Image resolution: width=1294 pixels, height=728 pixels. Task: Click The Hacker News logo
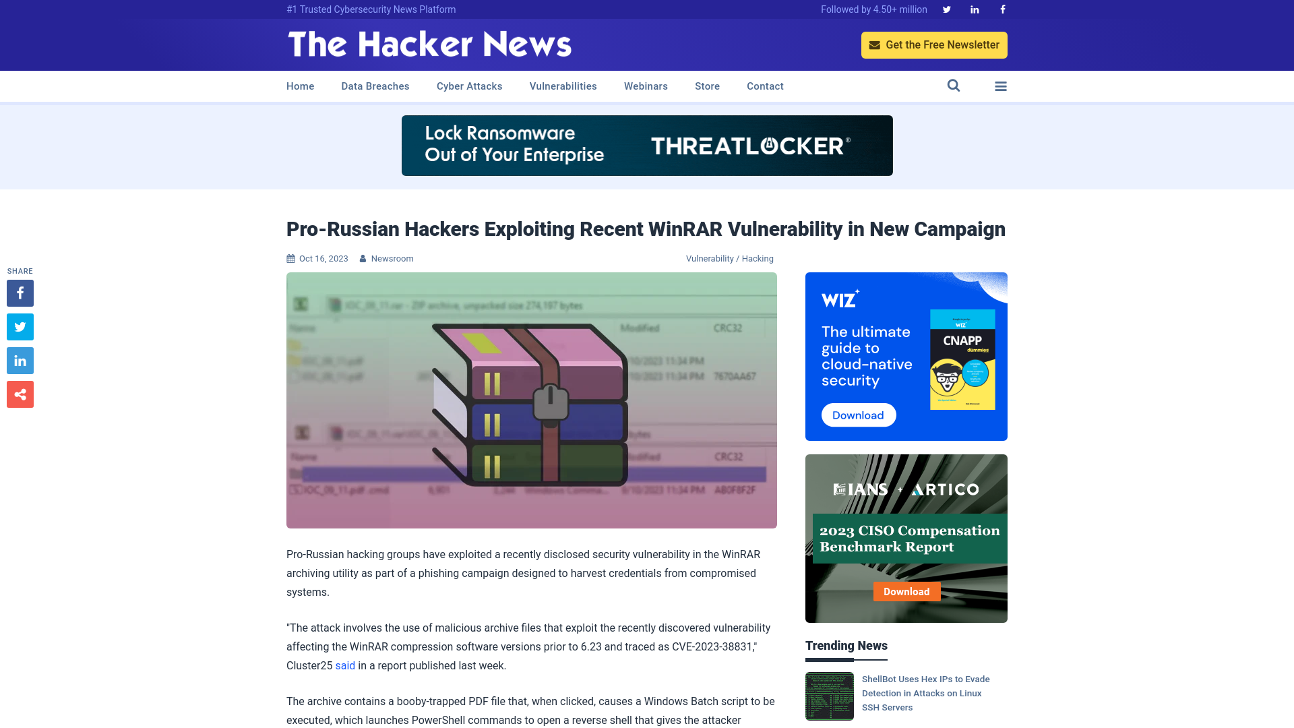[429, 44]
